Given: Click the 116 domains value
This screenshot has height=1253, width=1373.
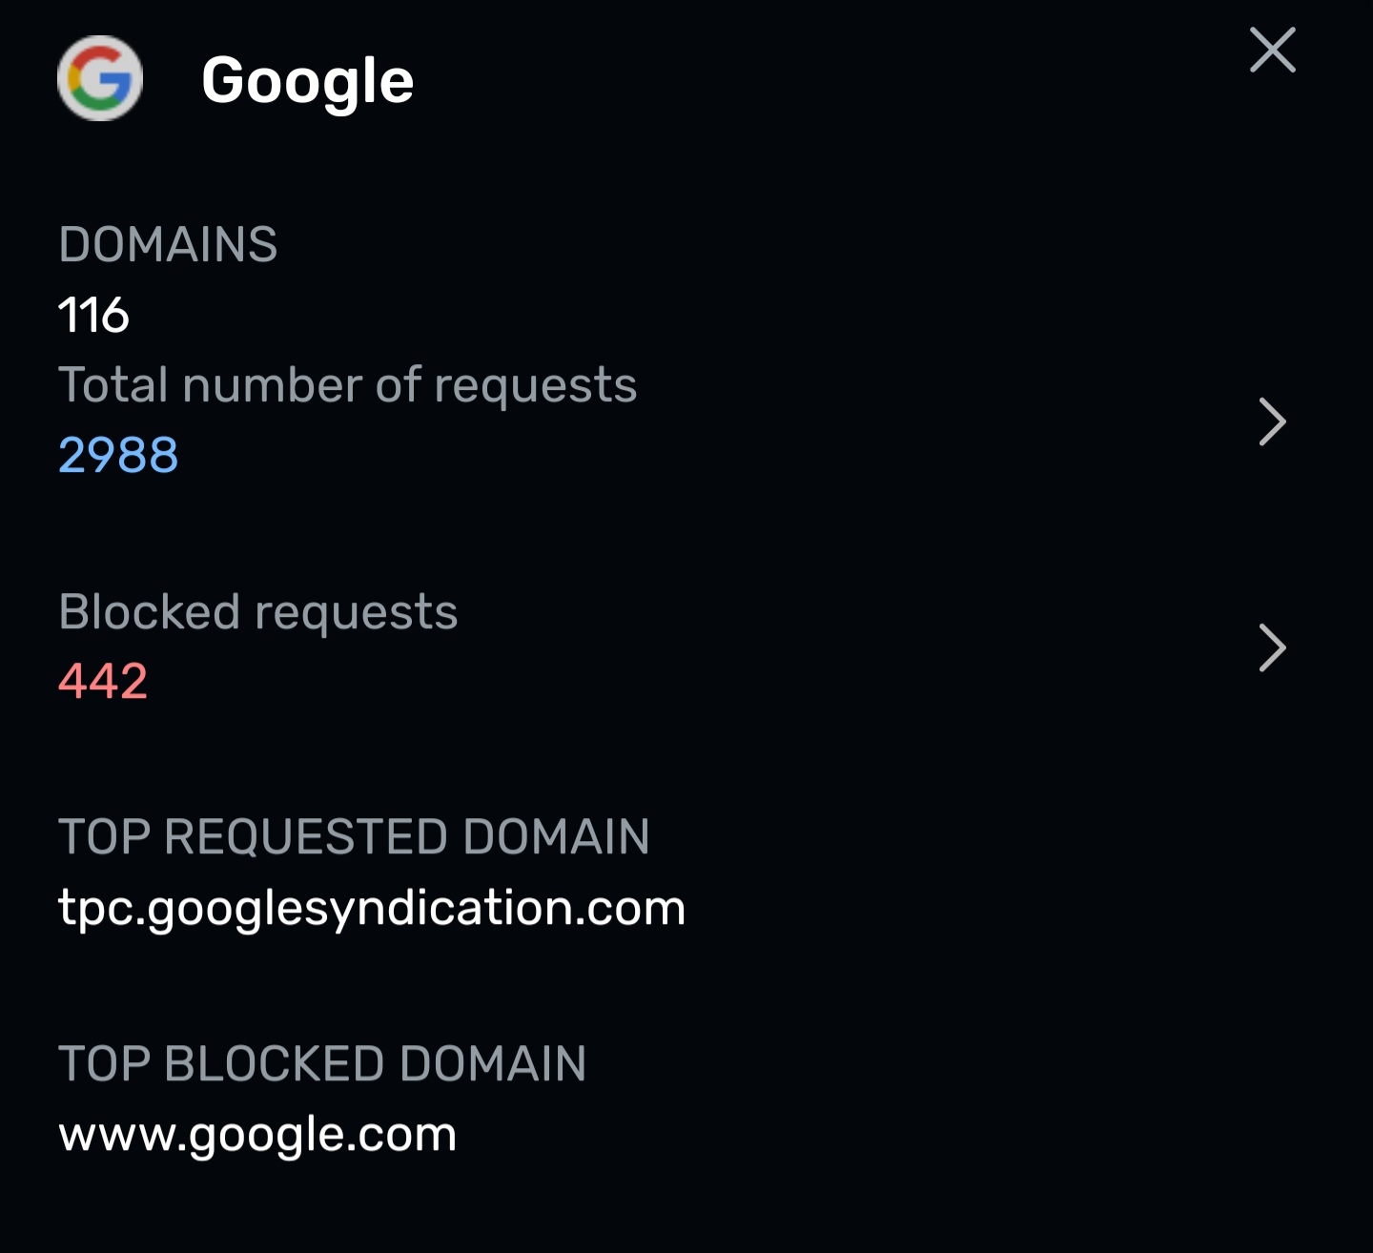Looking at the screenshot, I should (x=94, y=315).
